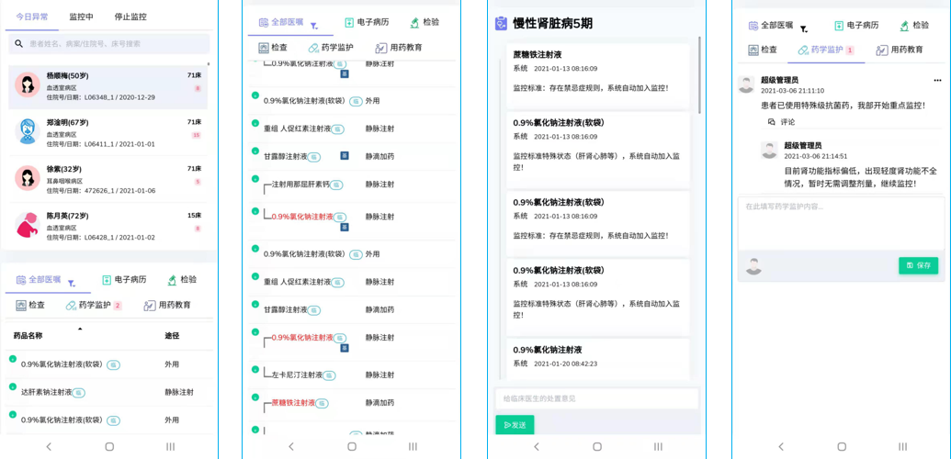951x459 pixels.
Task: Tap the back button on the comment screen
Action: [x=781, y=446]
